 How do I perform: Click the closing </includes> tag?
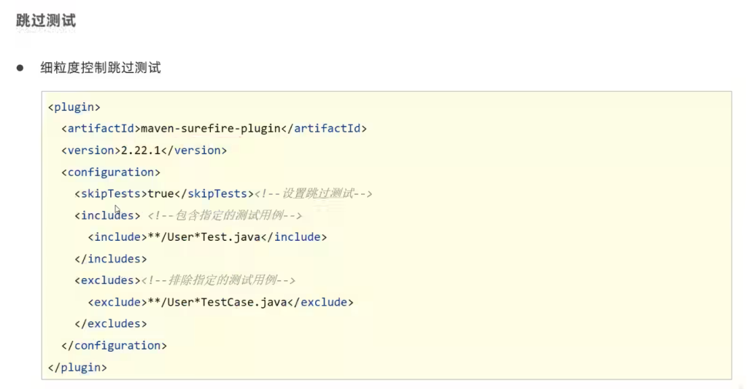pyautogui.click(x=111, y=258)
